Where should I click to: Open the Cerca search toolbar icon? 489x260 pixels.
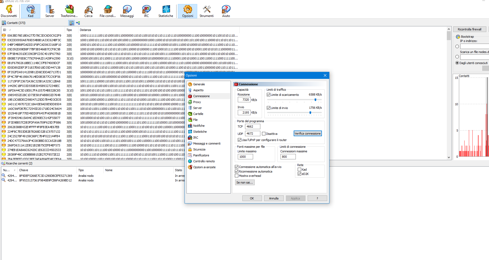(x=88, y=11)
